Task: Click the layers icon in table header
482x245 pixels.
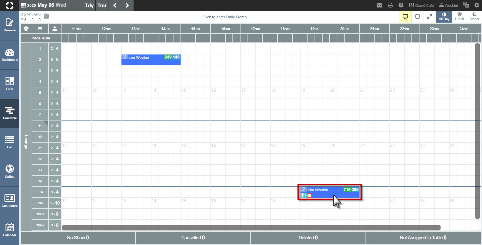Action: 26,29
